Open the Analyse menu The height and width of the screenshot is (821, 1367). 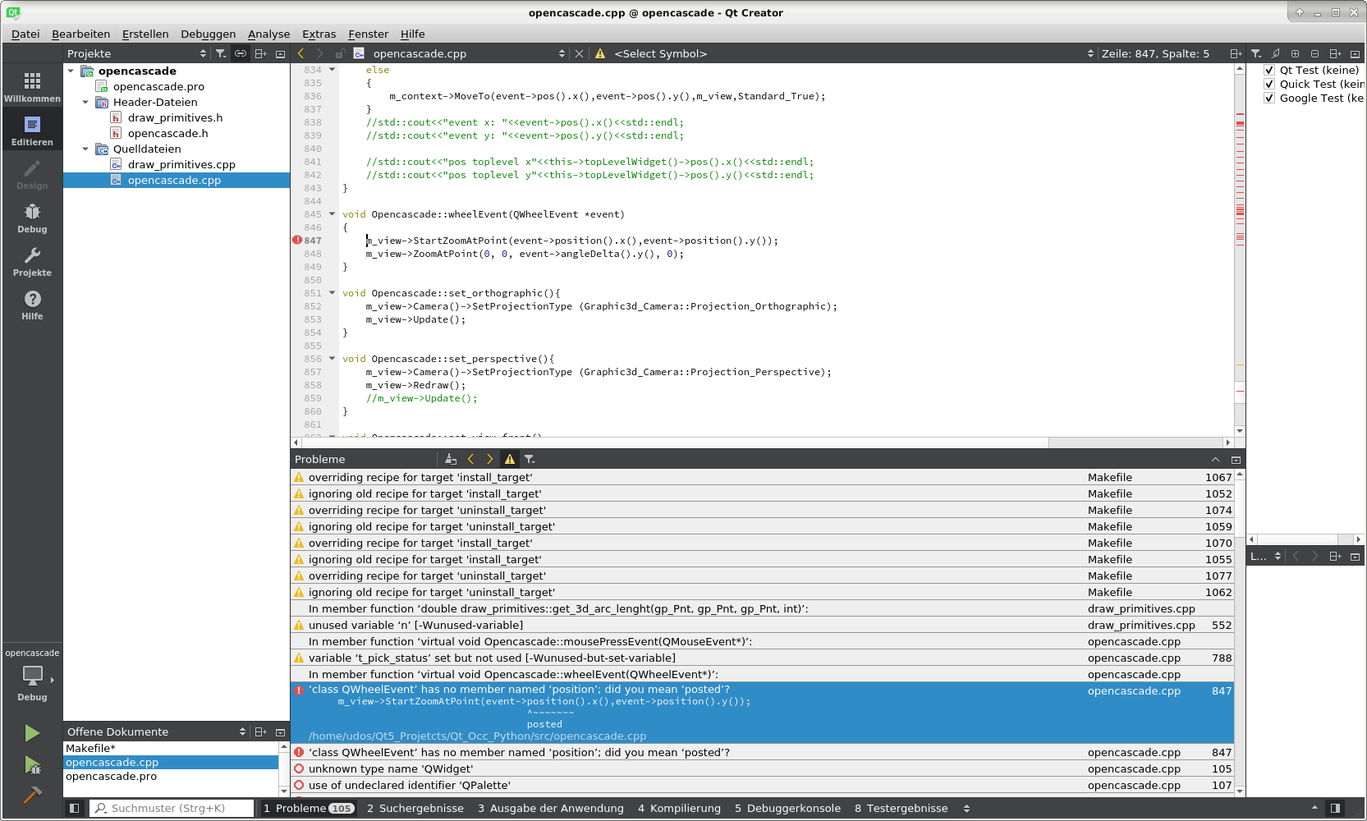268,34
